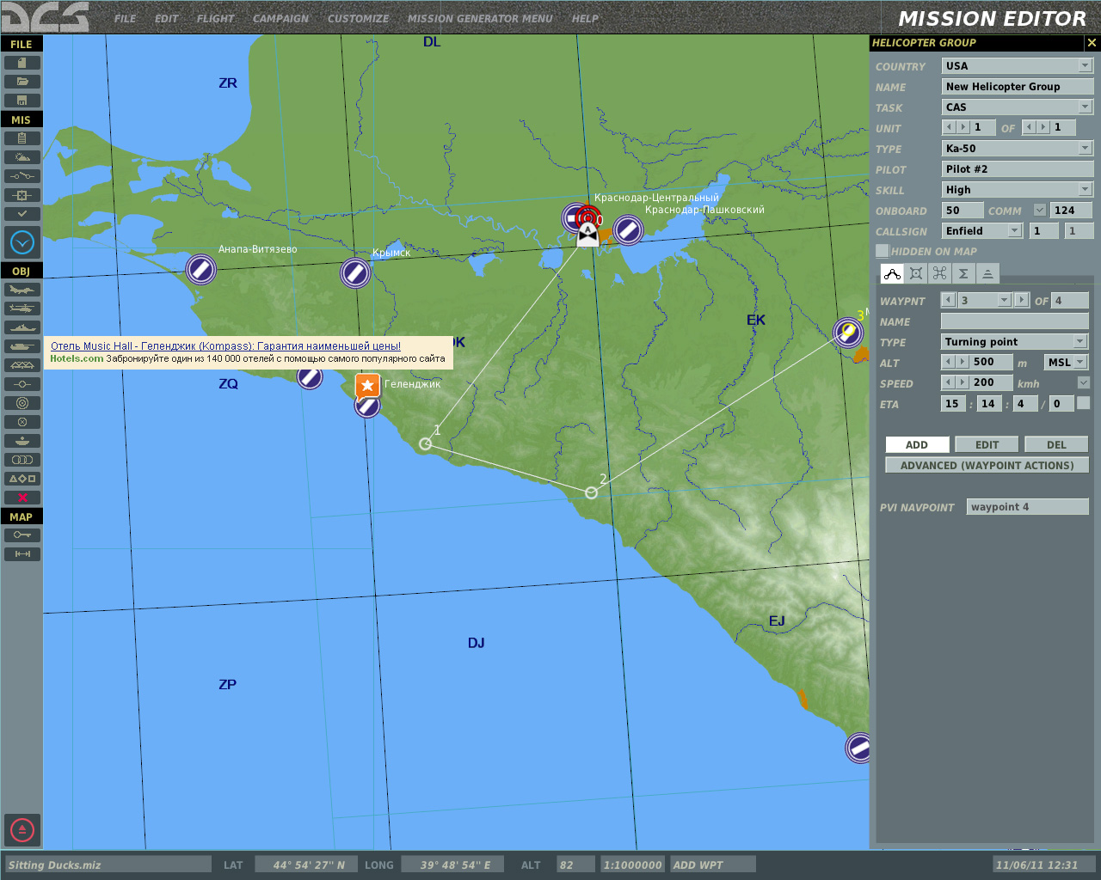Click the red X delete object icon
The width and height of the screenshot is (1101, 880).
pyautogui.click(x=22, y=498)
